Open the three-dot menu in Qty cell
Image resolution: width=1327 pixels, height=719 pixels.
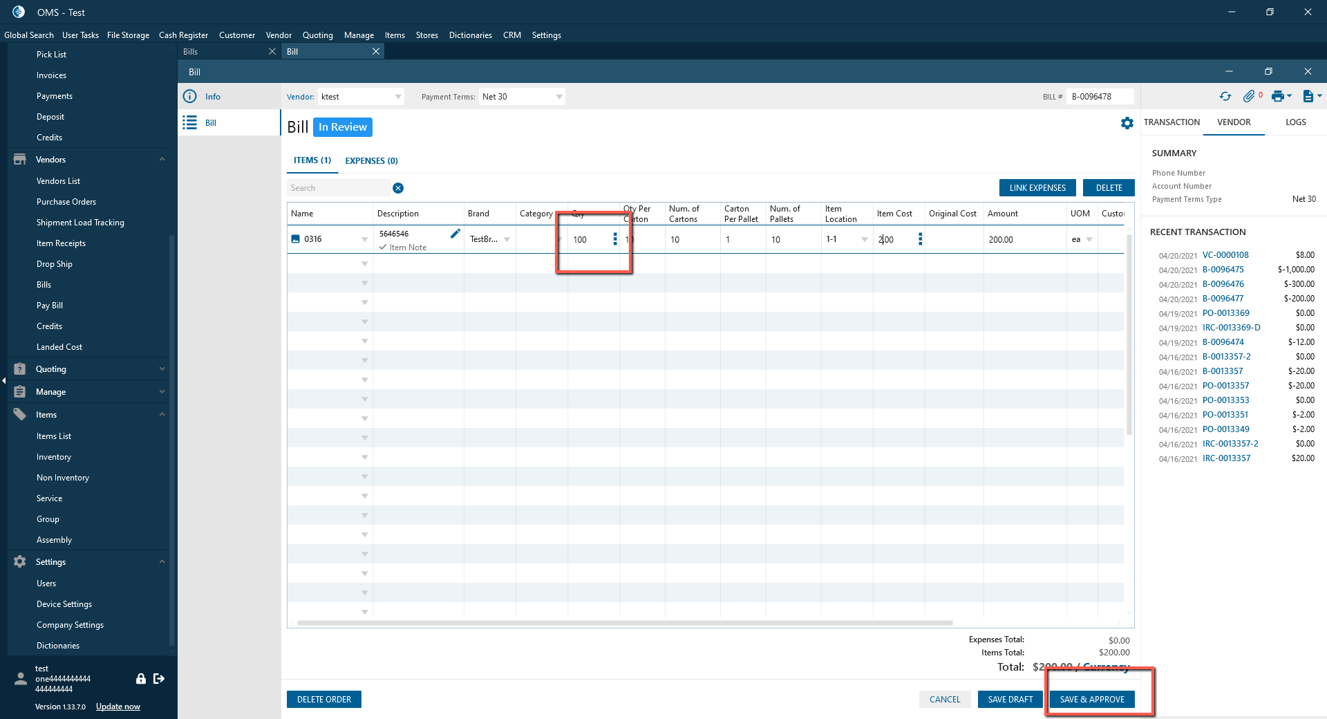click(615, 239)
